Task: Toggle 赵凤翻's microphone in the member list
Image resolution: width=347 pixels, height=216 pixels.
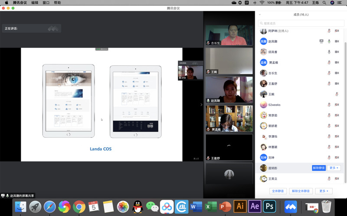Action: click(329, 41)
